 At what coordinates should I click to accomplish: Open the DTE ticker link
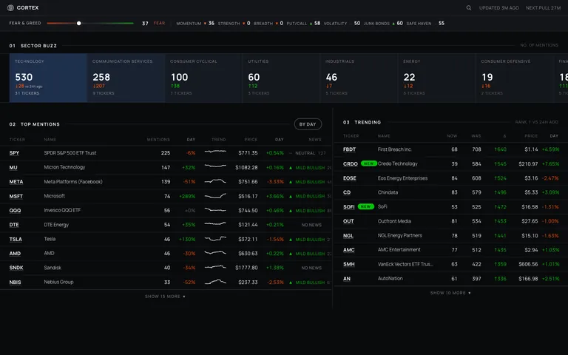coord(14,225)
